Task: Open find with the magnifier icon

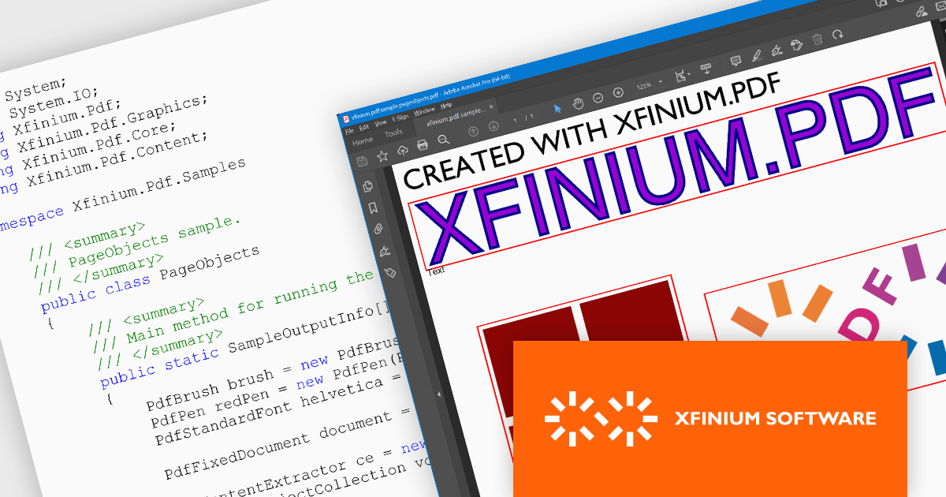Action: 444,140
